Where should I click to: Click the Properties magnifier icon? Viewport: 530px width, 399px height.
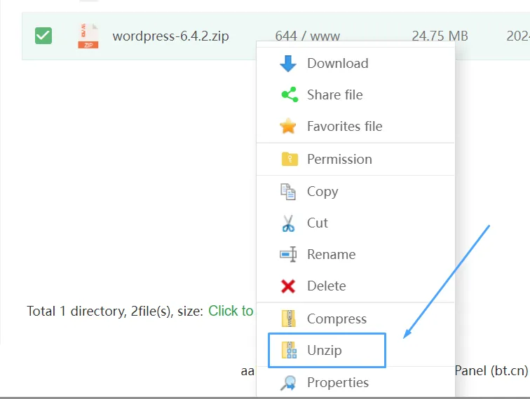click(x=288, y=383)
